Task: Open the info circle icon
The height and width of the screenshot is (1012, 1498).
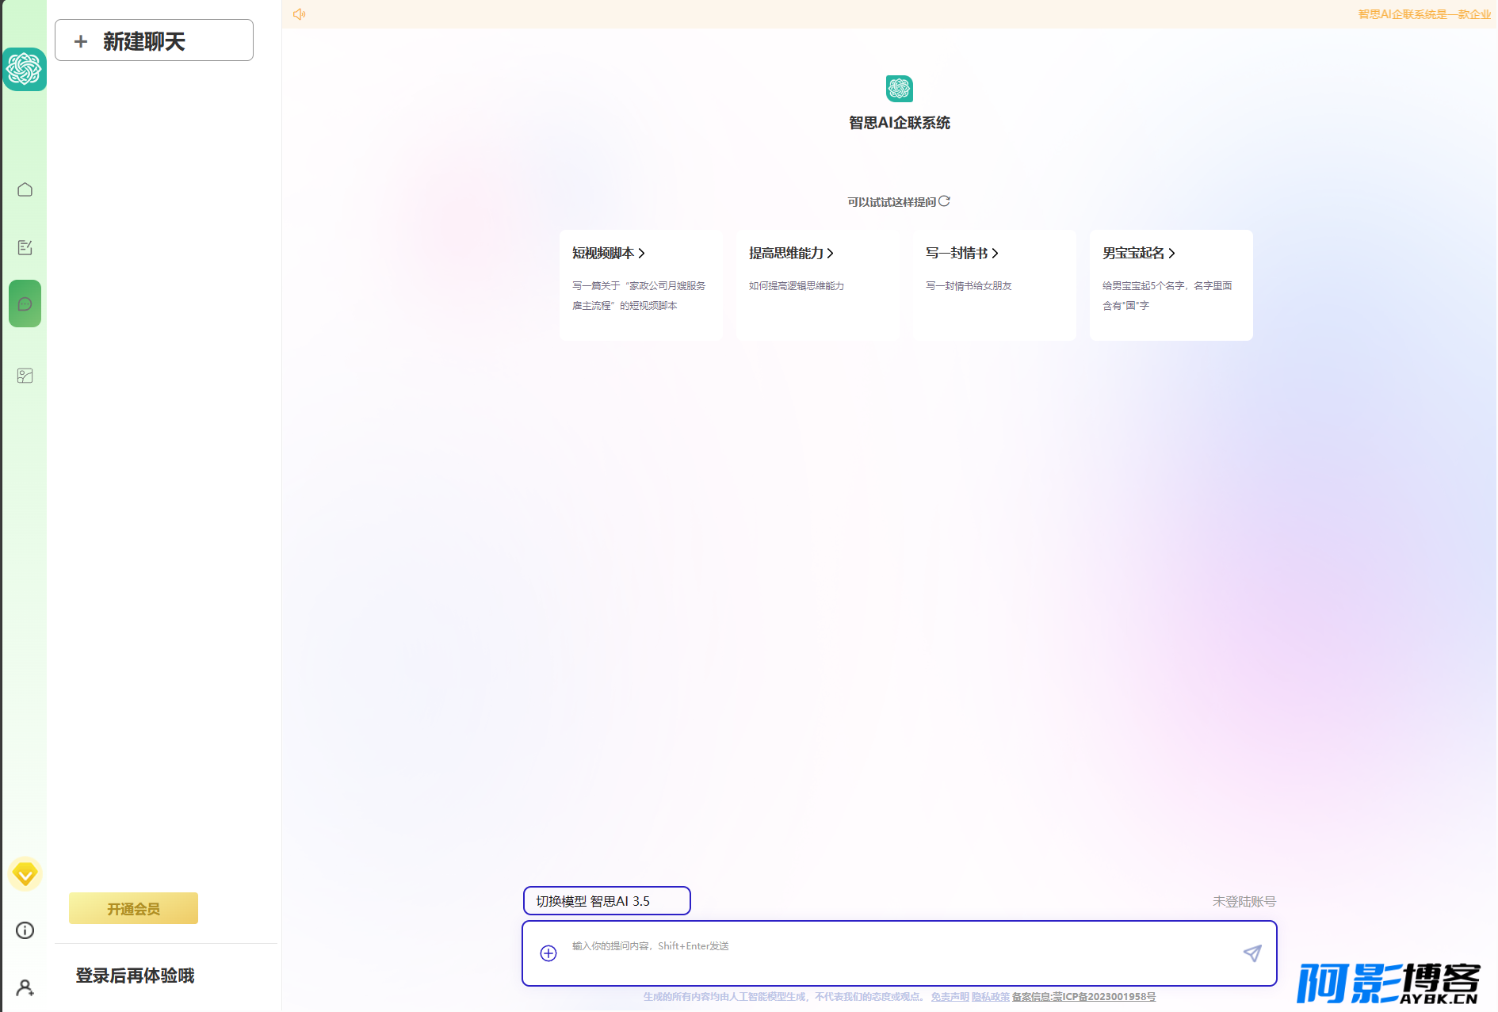Action: click(x=25, y=930)
